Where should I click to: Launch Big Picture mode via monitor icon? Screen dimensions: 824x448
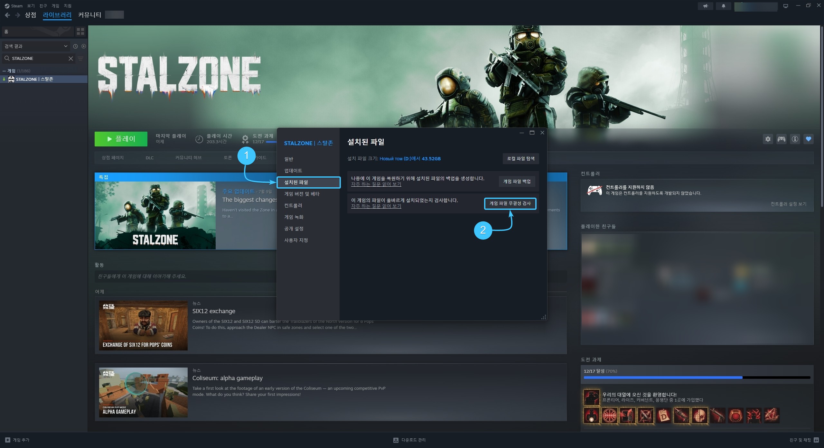(x=786, y=6)
